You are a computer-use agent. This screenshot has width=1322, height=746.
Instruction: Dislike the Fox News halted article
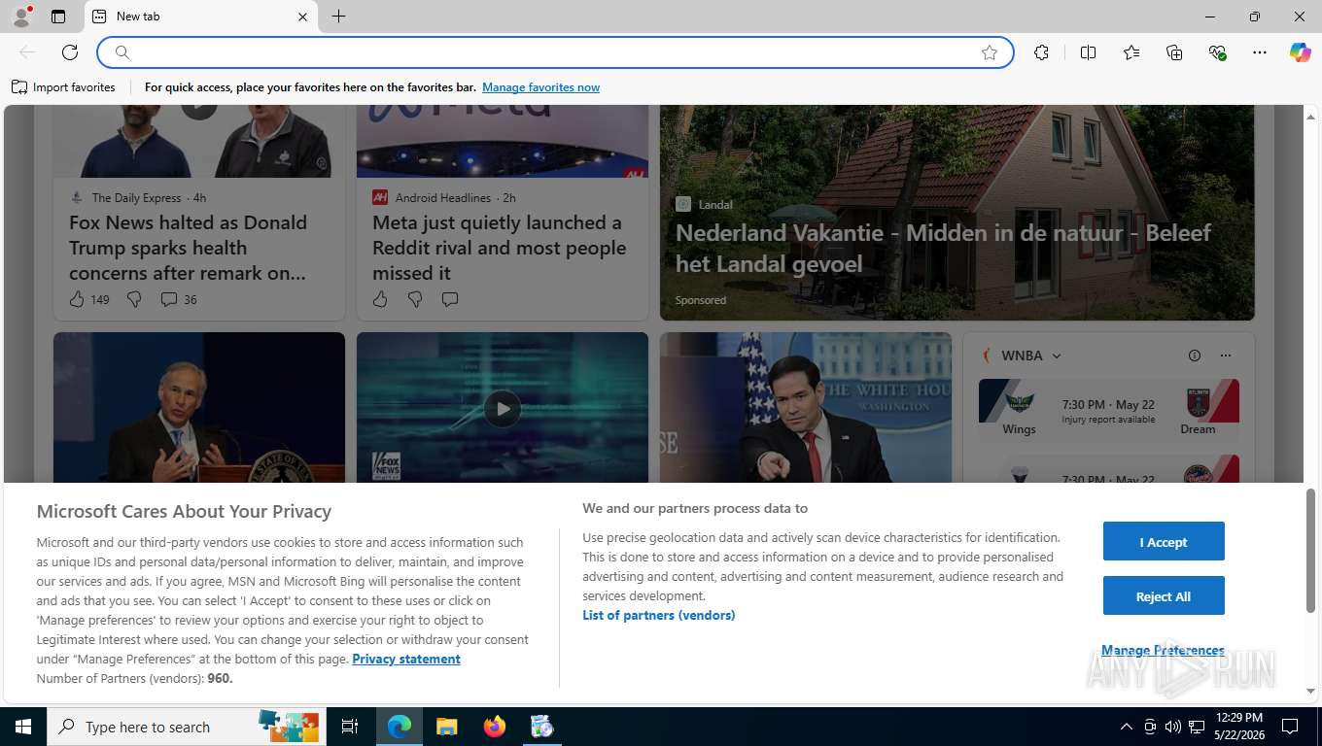[134, 299]
